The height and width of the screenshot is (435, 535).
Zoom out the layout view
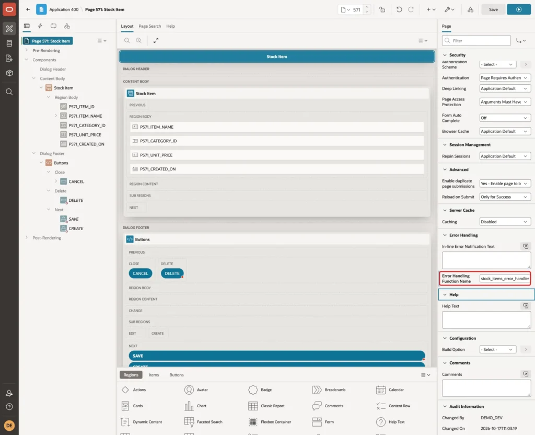coord(127,40)
